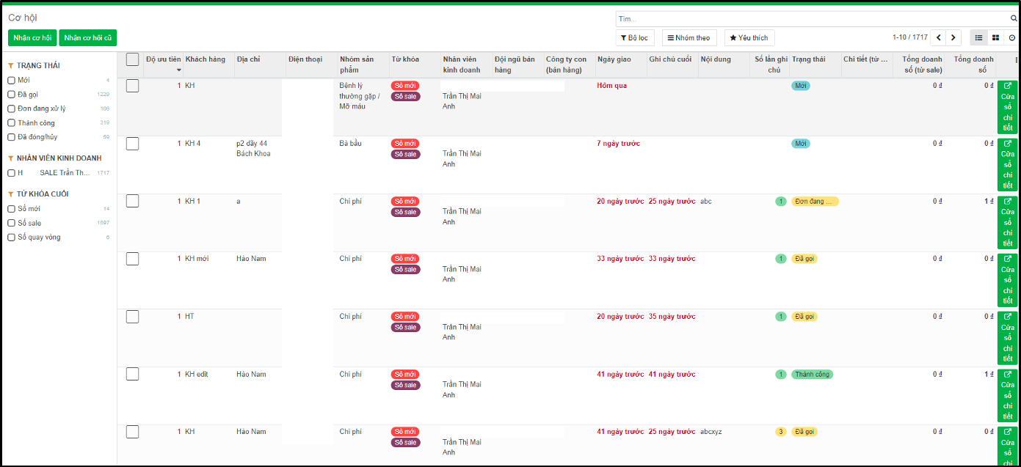1021x467 pixels.
Task: Go to previous page of records
Action: 939,37
